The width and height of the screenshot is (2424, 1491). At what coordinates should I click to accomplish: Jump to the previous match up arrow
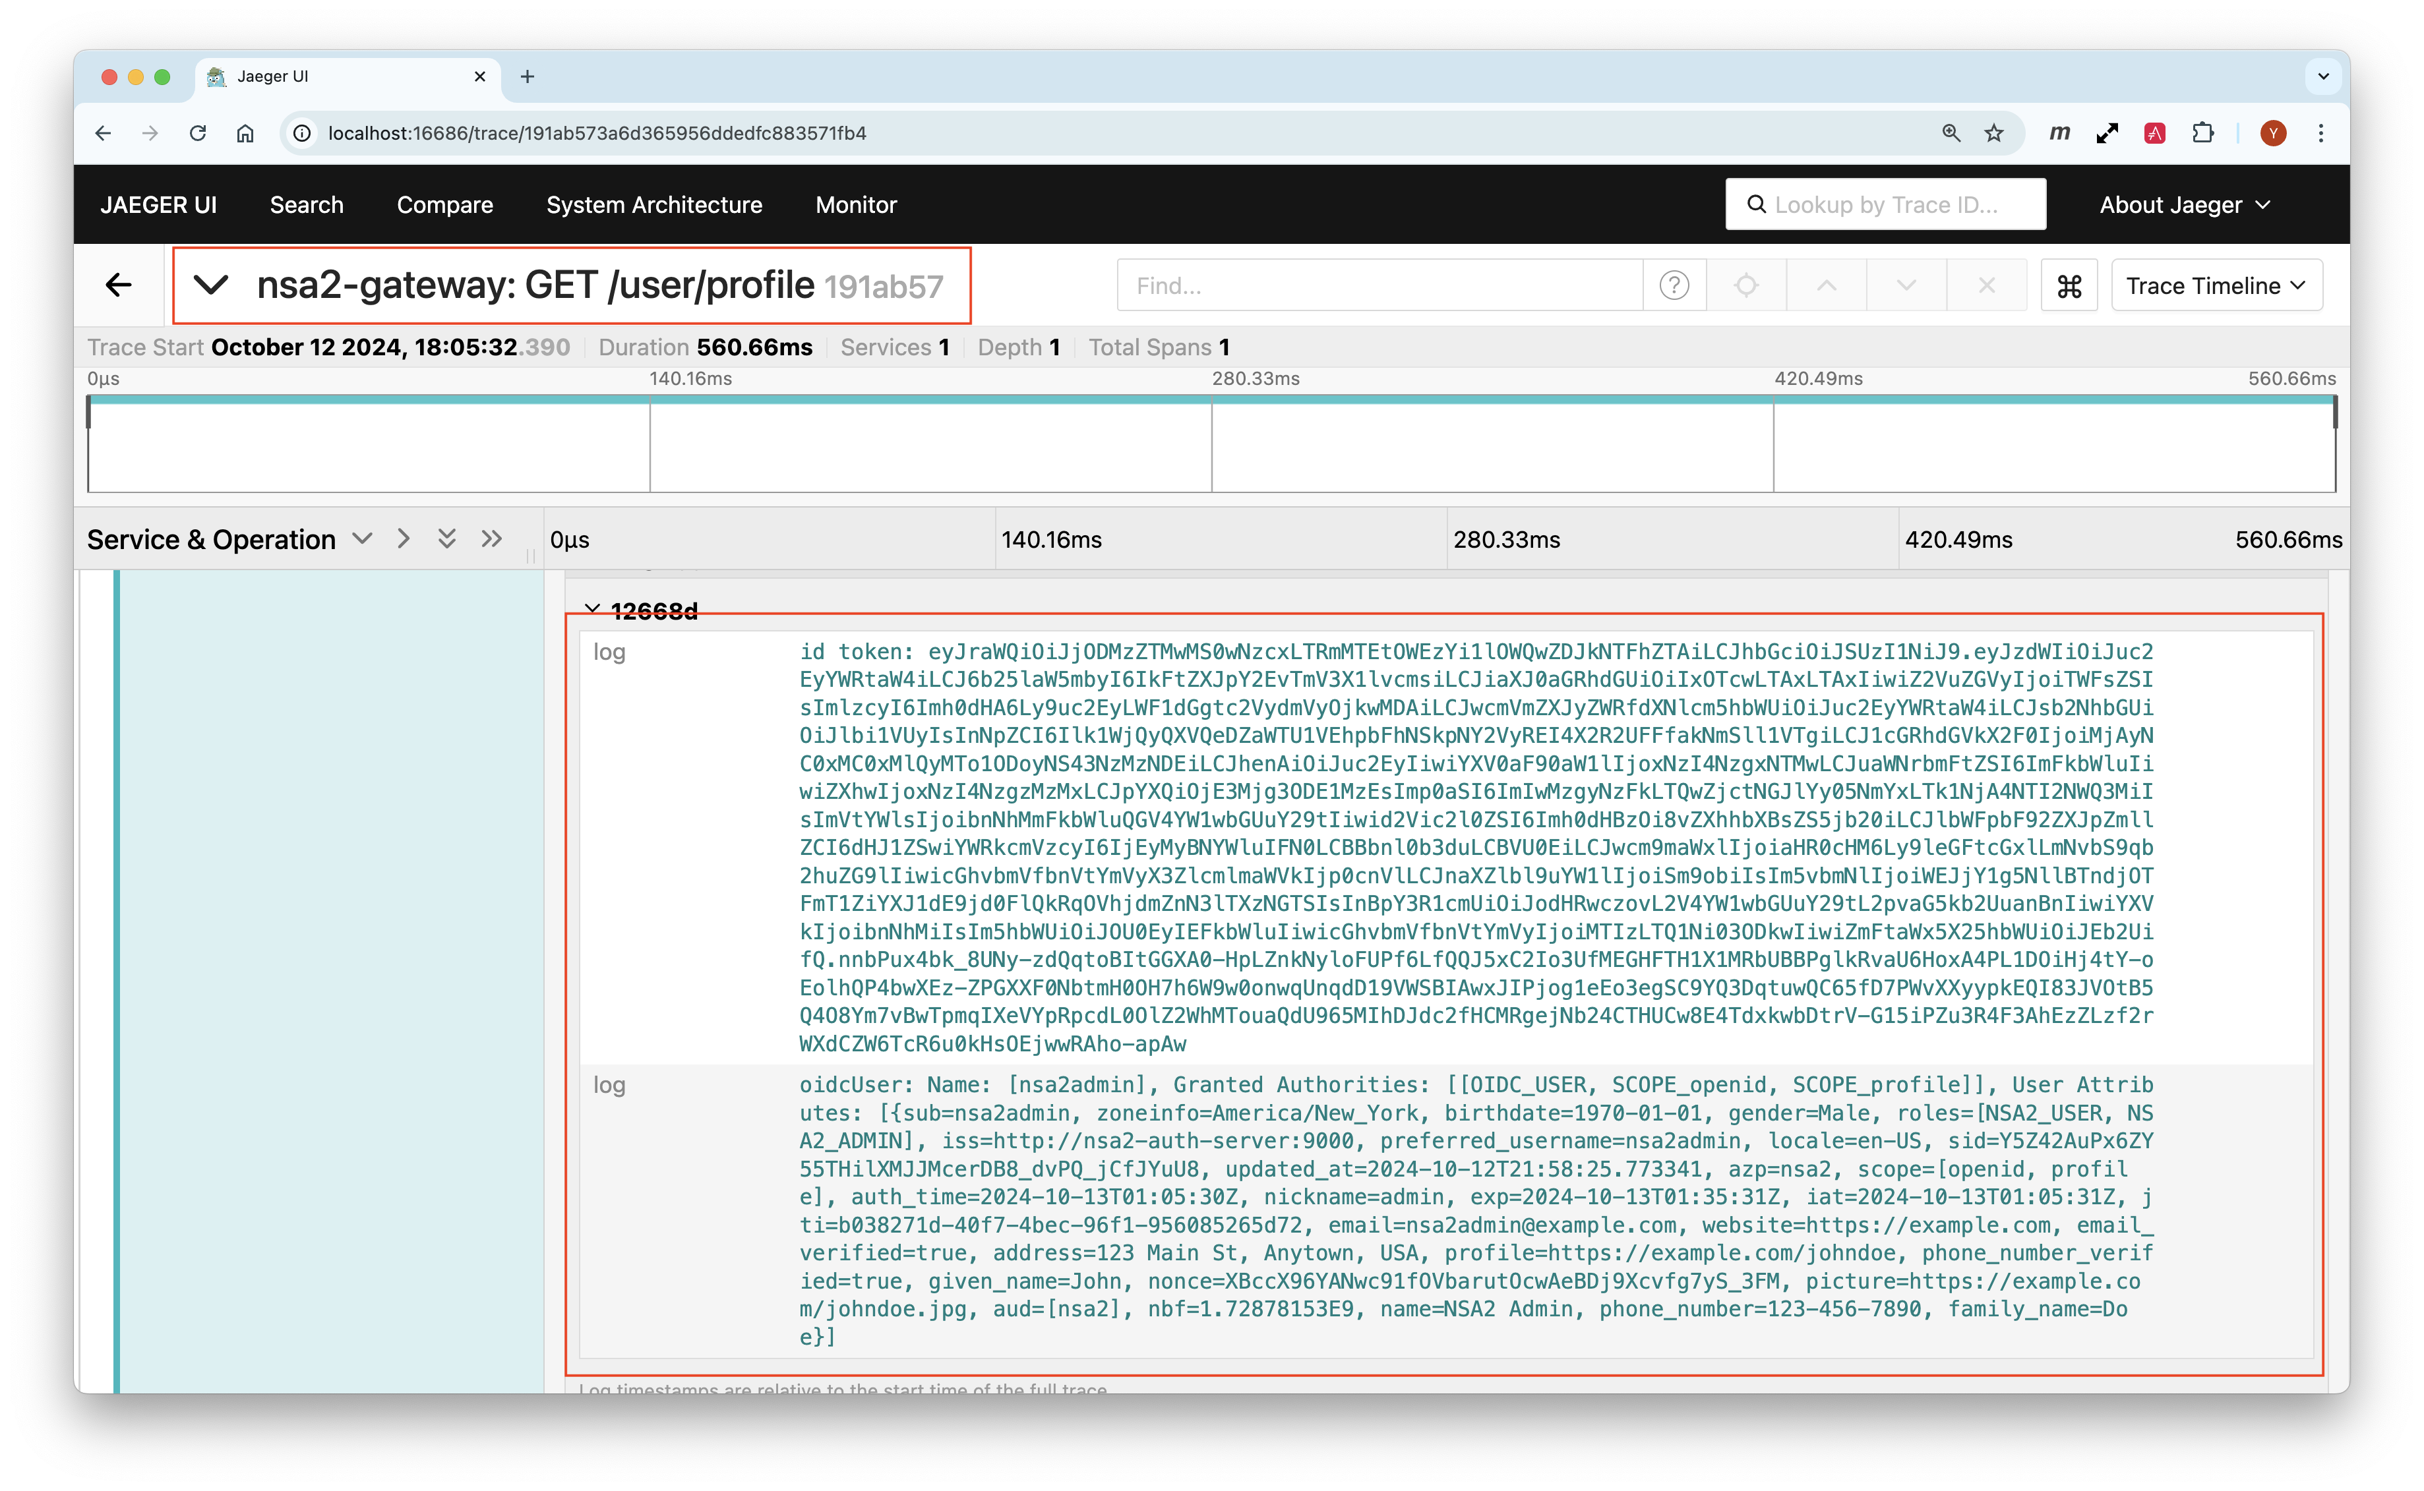coord(1826,286)
